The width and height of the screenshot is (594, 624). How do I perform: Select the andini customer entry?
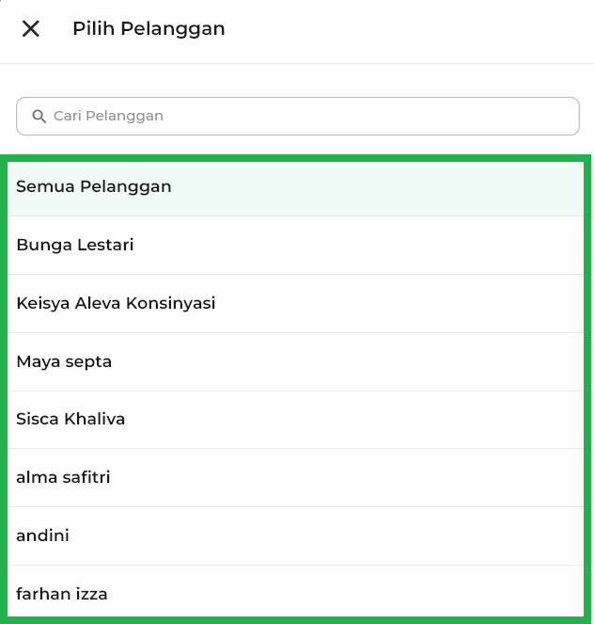tap(42, 536)
